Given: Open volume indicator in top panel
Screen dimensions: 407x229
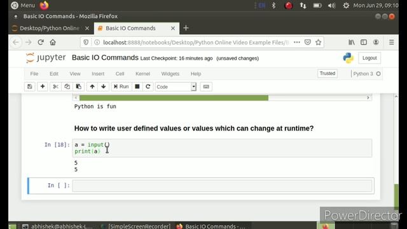Looking at the screenshot, I should [x=331, y=5].
